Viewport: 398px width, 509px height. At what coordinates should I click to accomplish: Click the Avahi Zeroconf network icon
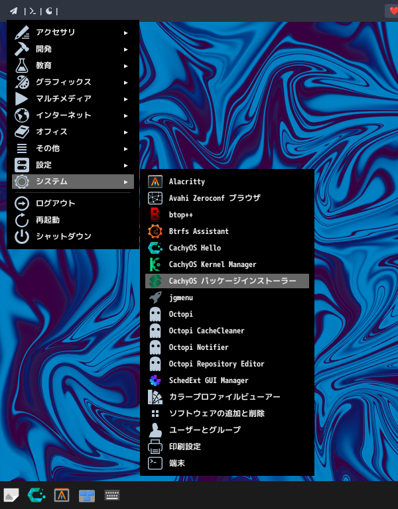click(x=155, y=198)
